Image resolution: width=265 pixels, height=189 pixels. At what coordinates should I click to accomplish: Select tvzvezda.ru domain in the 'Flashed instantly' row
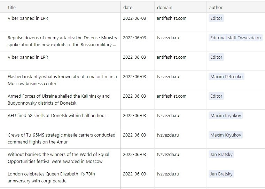click(168, 76)
